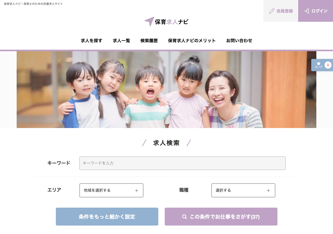Open the エリア 地域を選択する dropdown

click(111, 190)
